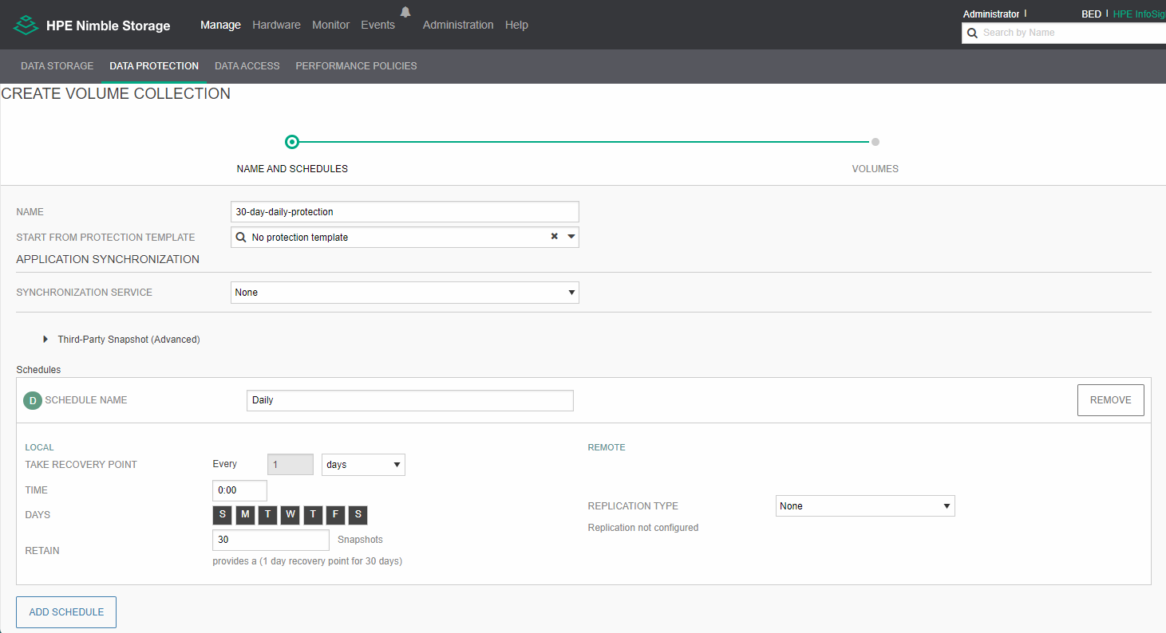The image size is (1166, 633).
Task: Click the green D schedule badge
Action: click(33, 401)
